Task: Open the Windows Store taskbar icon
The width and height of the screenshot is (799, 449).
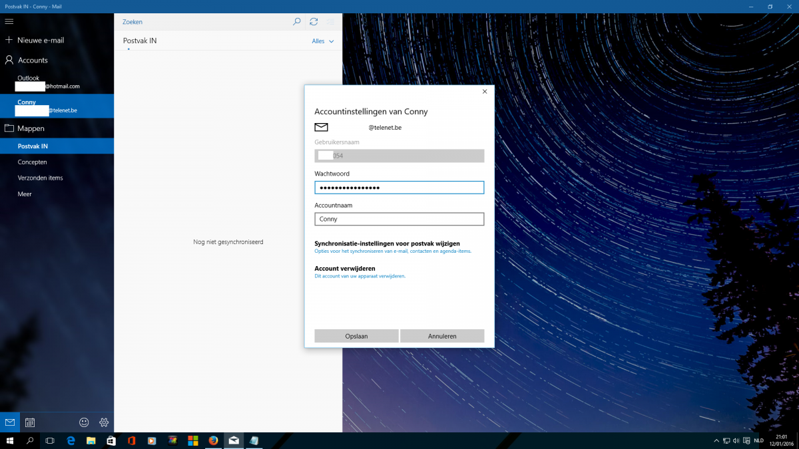Action: 111,440
